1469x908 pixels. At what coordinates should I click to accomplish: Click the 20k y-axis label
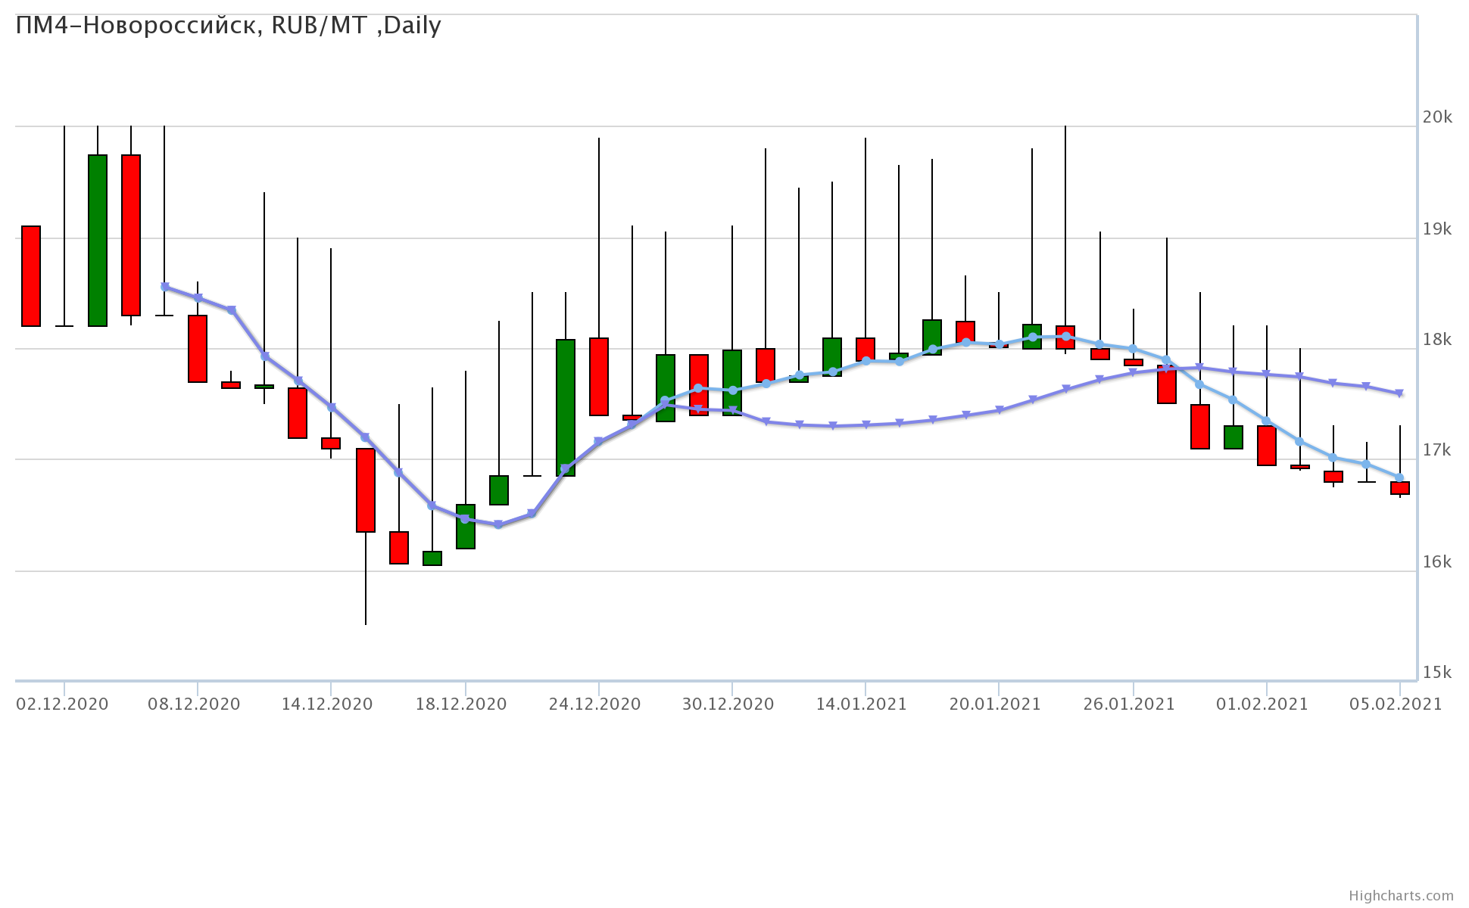click(x=1437, y=117)
